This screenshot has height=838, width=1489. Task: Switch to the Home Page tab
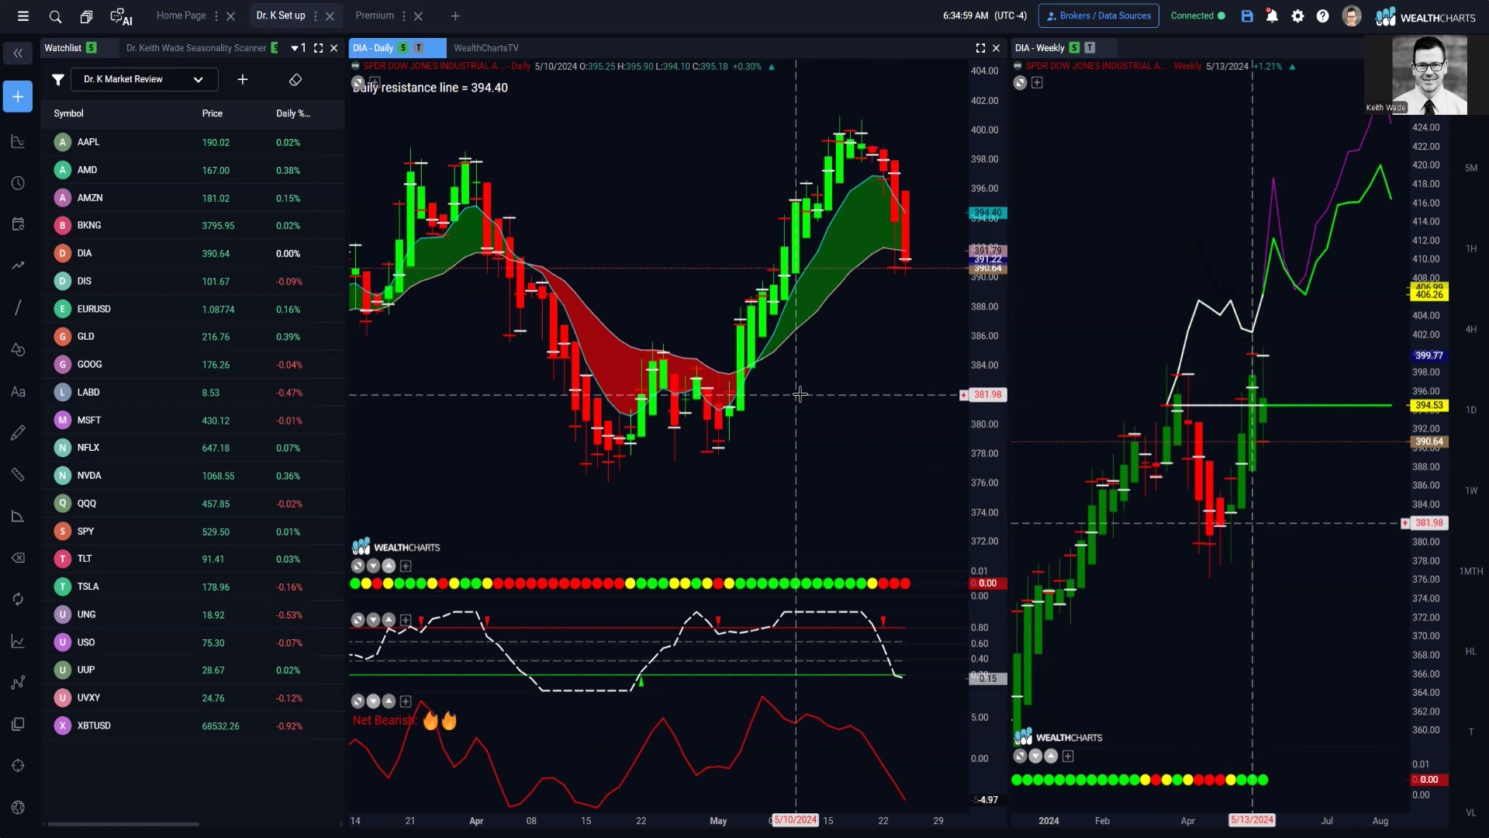[x=181, y=16]
